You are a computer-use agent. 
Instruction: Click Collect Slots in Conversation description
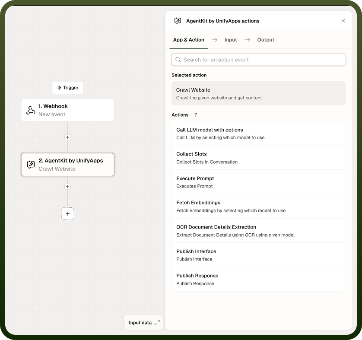(207, 162)
